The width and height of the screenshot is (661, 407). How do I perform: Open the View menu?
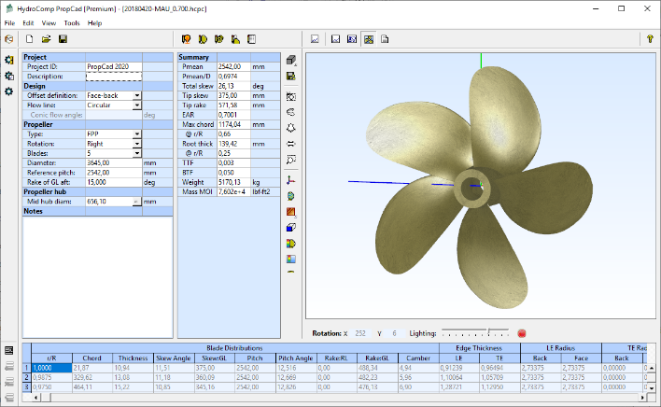pyautogui.click(x=49, y=21)
